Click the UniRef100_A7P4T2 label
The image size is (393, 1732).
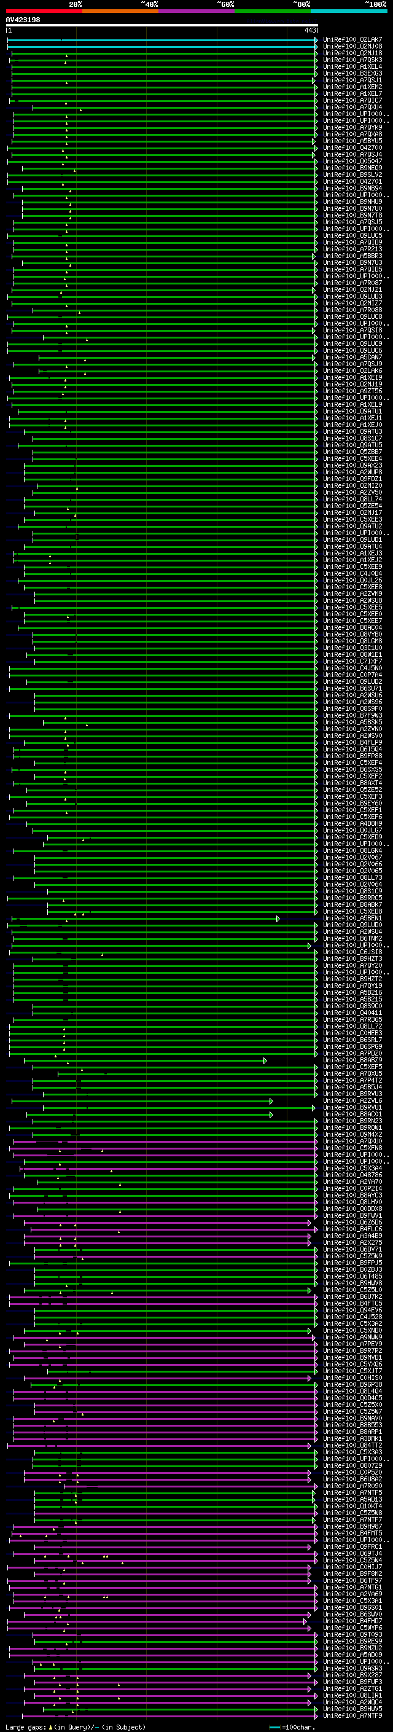click(x=352, y=1080)
